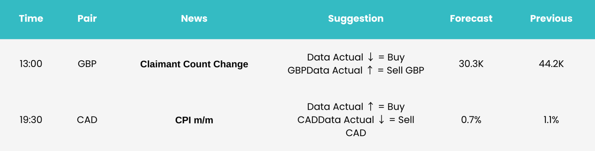Click the 1.1% previous value
Image resolution: width=595 pixels, height=151 pixels.
pos(551,120)
